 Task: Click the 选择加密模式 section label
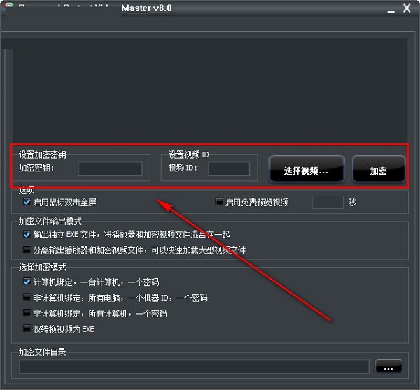[42, 267]
